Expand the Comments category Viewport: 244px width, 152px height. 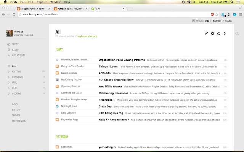coord(9,77)
